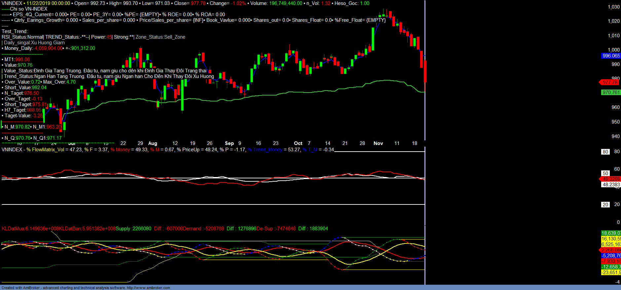The image size is (621, 290).
Task: Select the red 49.3289 indicator value label
Action: (611, 179)
